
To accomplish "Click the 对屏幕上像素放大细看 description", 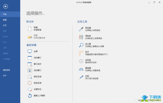I will [94, 46].
